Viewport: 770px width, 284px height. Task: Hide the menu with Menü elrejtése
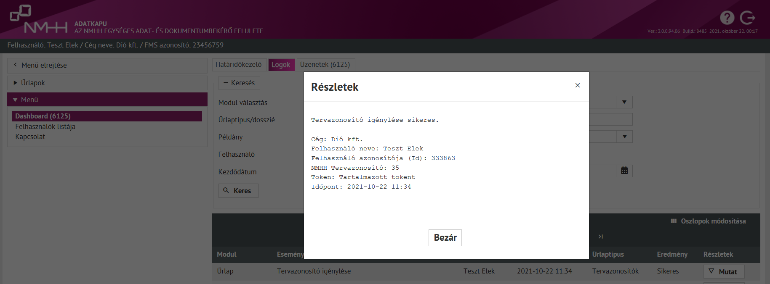pyautogui.click(x=107, y=65)
